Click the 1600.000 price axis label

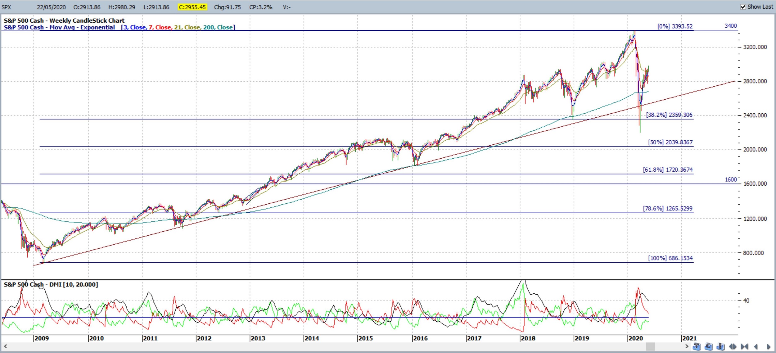755,183
